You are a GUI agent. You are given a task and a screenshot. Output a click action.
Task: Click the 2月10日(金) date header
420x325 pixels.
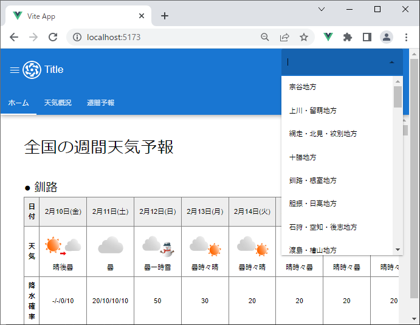(x=63, y=212)
